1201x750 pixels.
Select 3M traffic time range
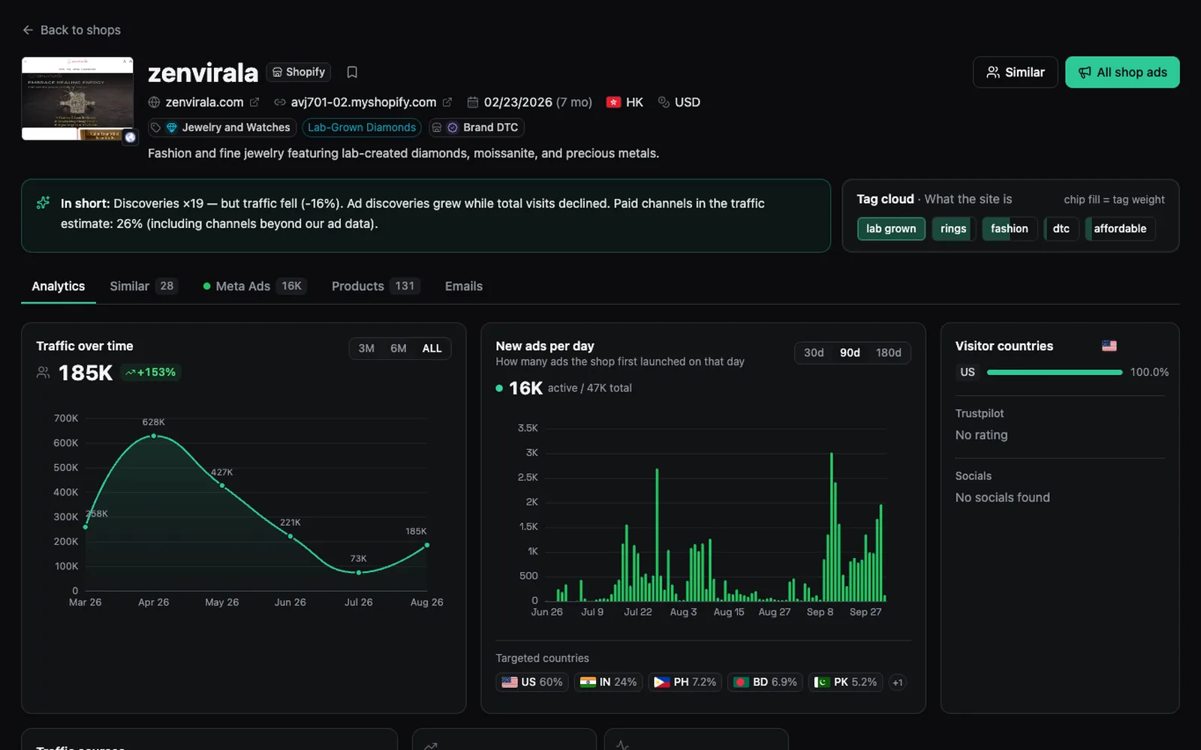pyautogui.click(x=366, y=348)
